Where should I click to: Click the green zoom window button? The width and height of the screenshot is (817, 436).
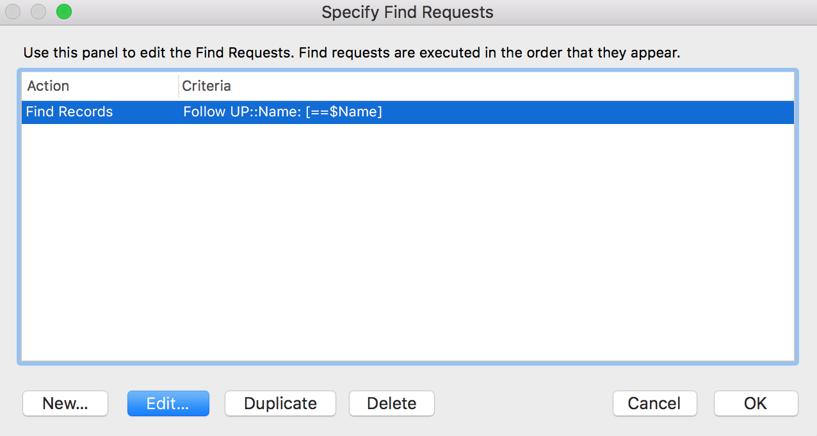[x=64, y=12]
